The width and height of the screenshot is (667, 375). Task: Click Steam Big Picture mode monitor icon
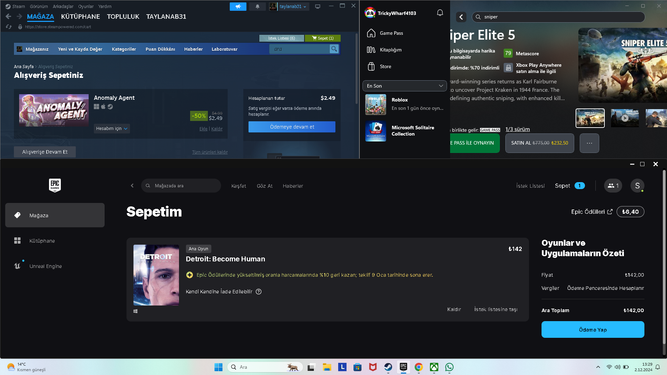318,7
